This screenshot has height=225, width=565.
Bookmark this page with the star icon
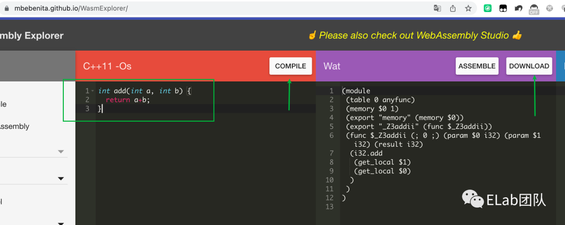click(468, 8)
